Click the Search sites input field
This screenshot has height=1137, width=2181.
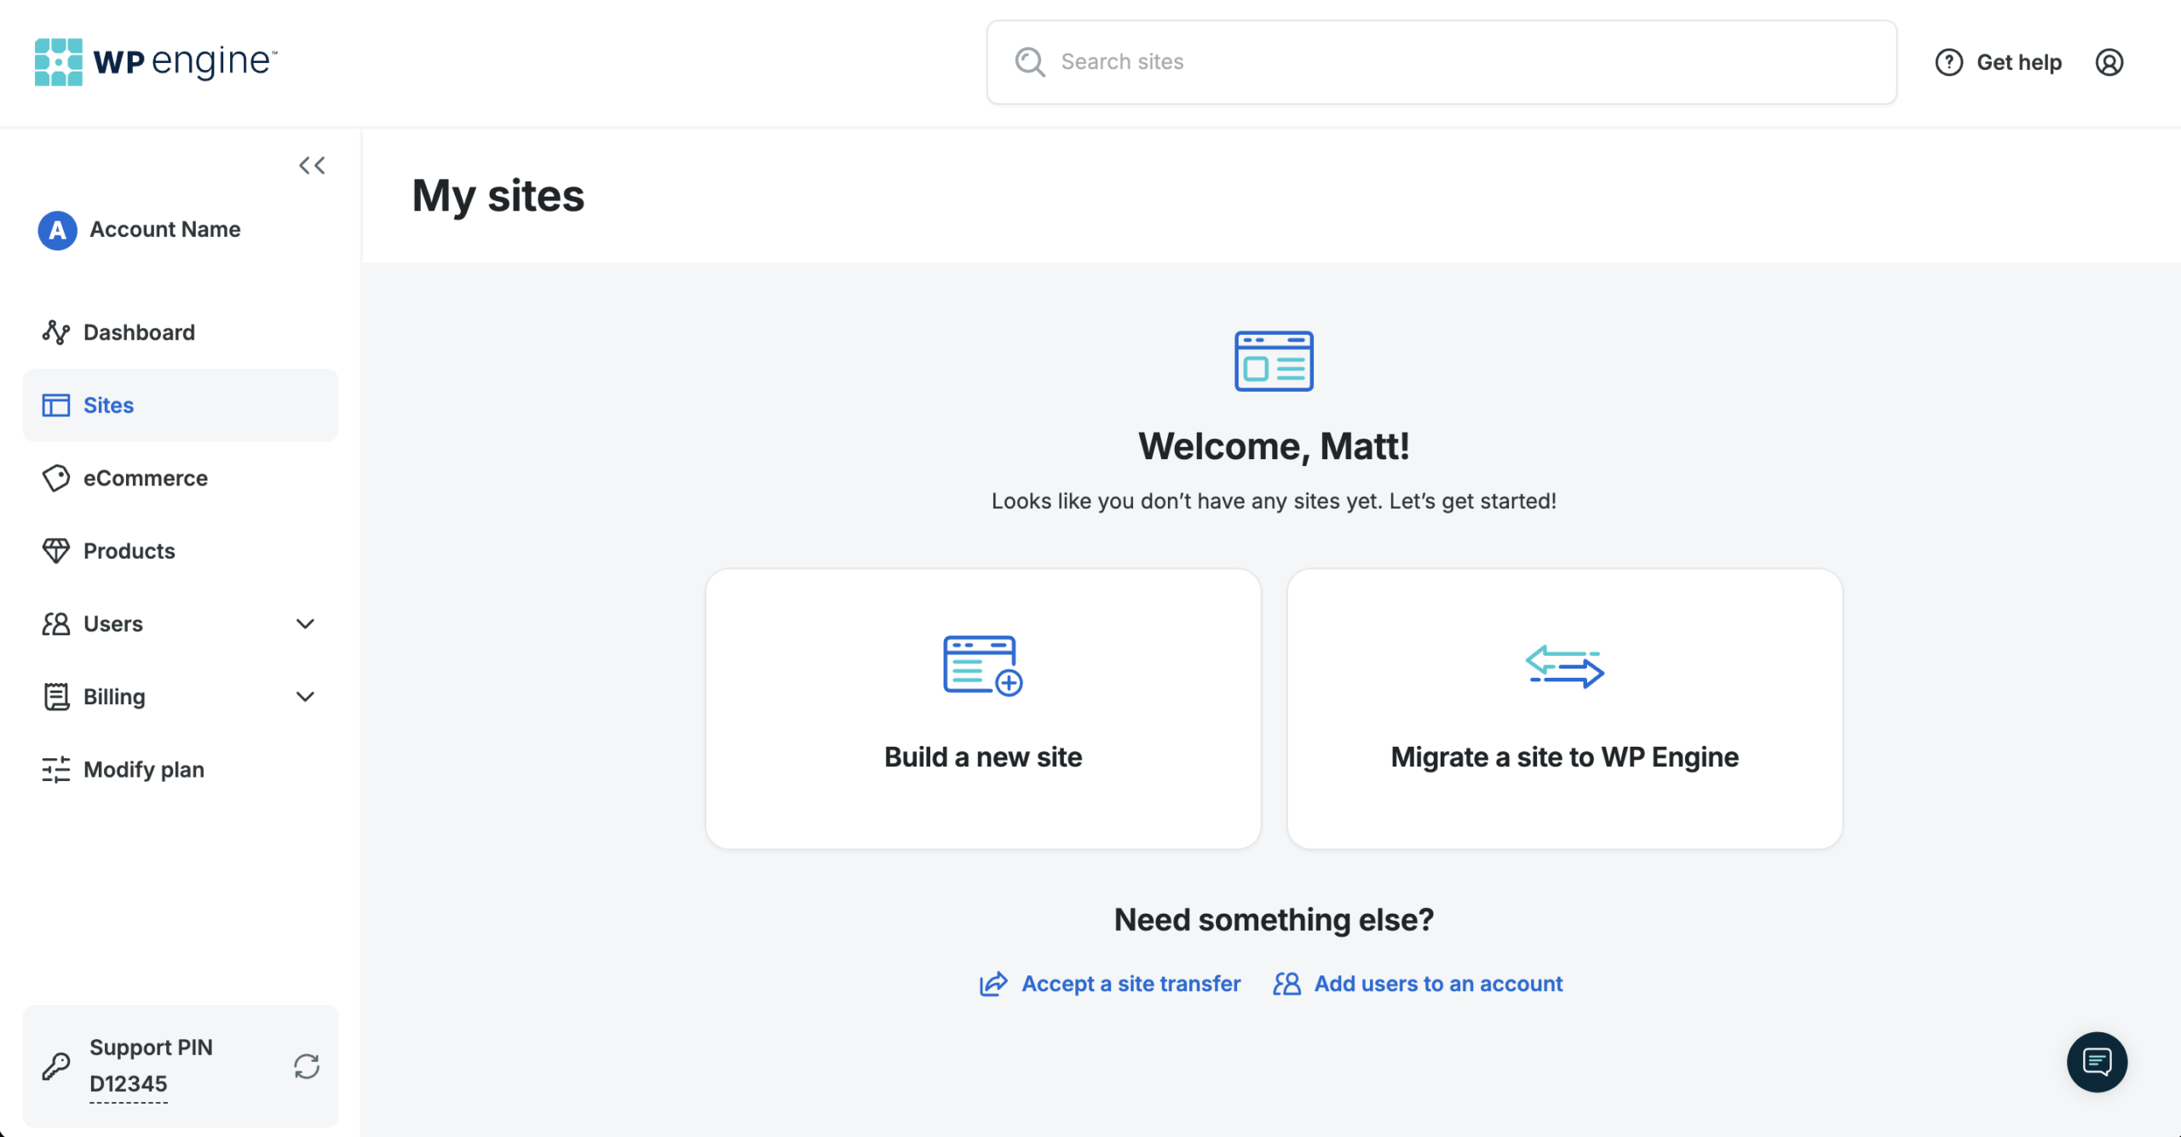pyautogui.click(x=1441, y=60)
